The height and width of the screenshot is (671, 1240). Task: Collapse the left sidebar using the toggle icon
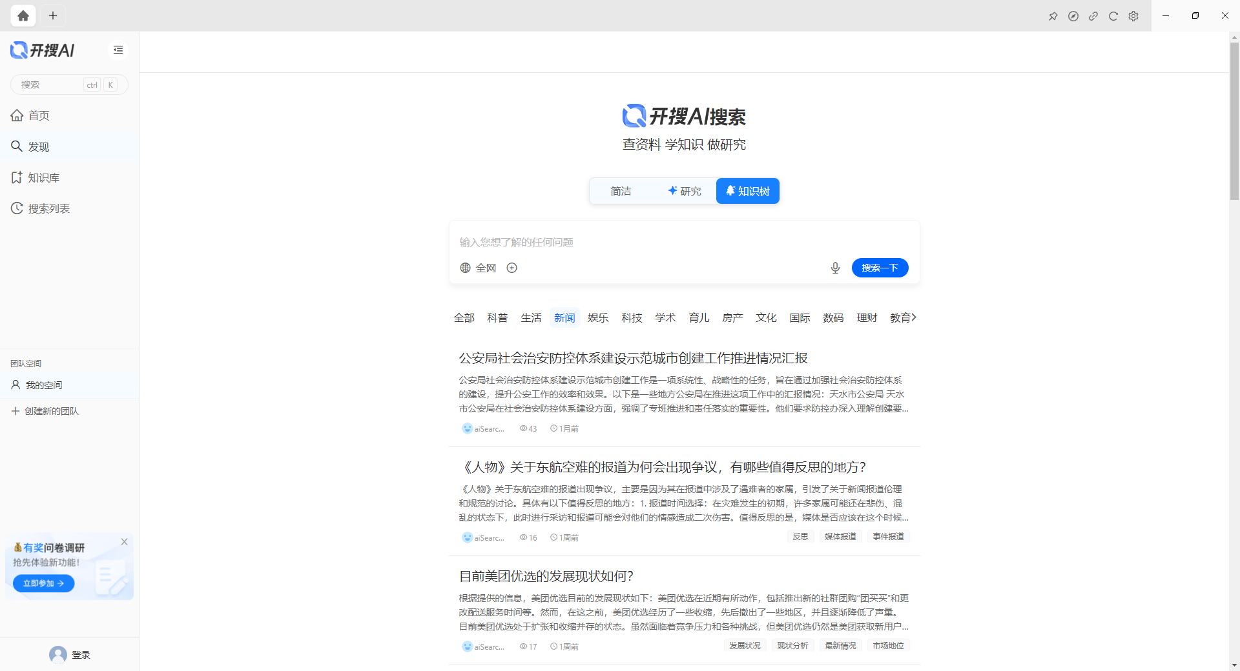pyautogui.click(x=118, y=50)
